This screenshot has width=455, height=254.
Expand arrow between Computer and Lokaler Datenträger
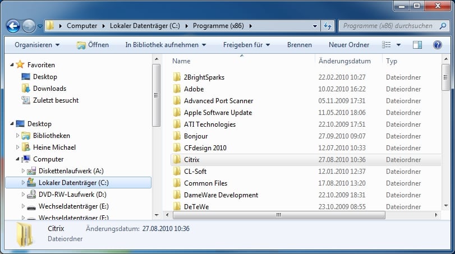pyautogui.click(x=104, y=26)
